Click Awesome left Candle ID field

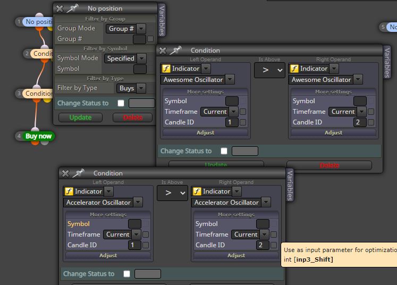pyautogui.click(x=232, y=122)
